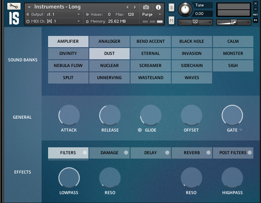Screen dimensions: 261x203
Task: Click the lowpass RESO knob
Action: (x=110, y=178)
